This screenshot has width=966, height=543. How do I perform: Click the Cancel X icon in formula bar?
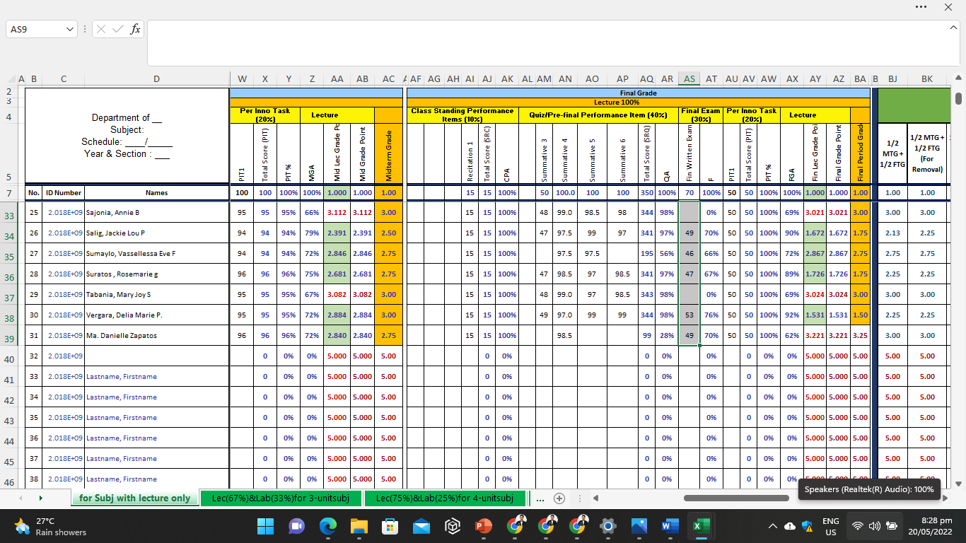pos(101,29)
